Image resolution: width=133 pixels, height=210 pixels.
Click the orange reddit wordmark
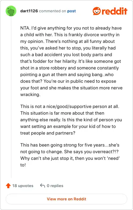(x=114, y=11)
